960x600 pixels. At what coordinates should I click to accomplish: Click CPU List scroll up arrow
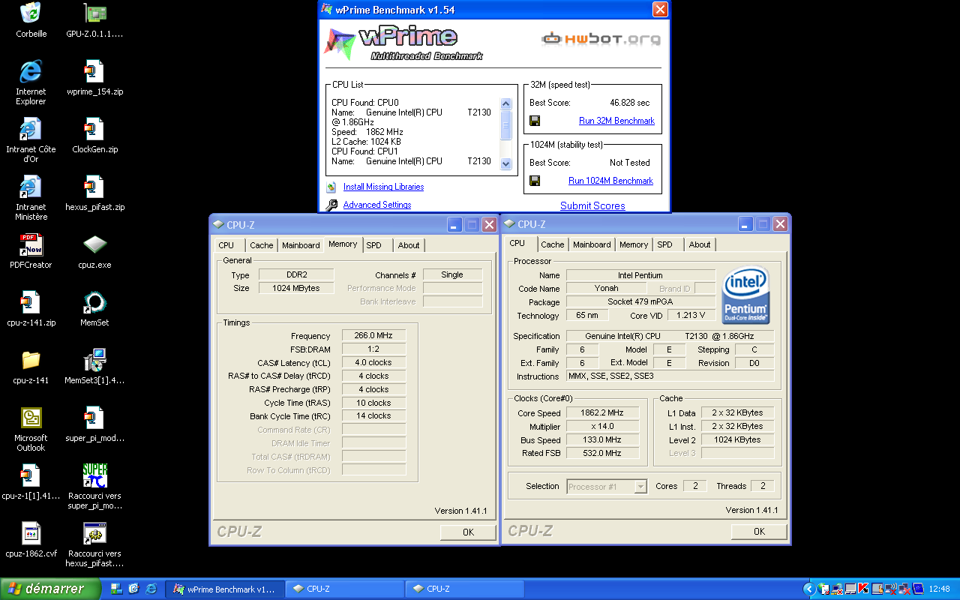(x=505, y=104)
